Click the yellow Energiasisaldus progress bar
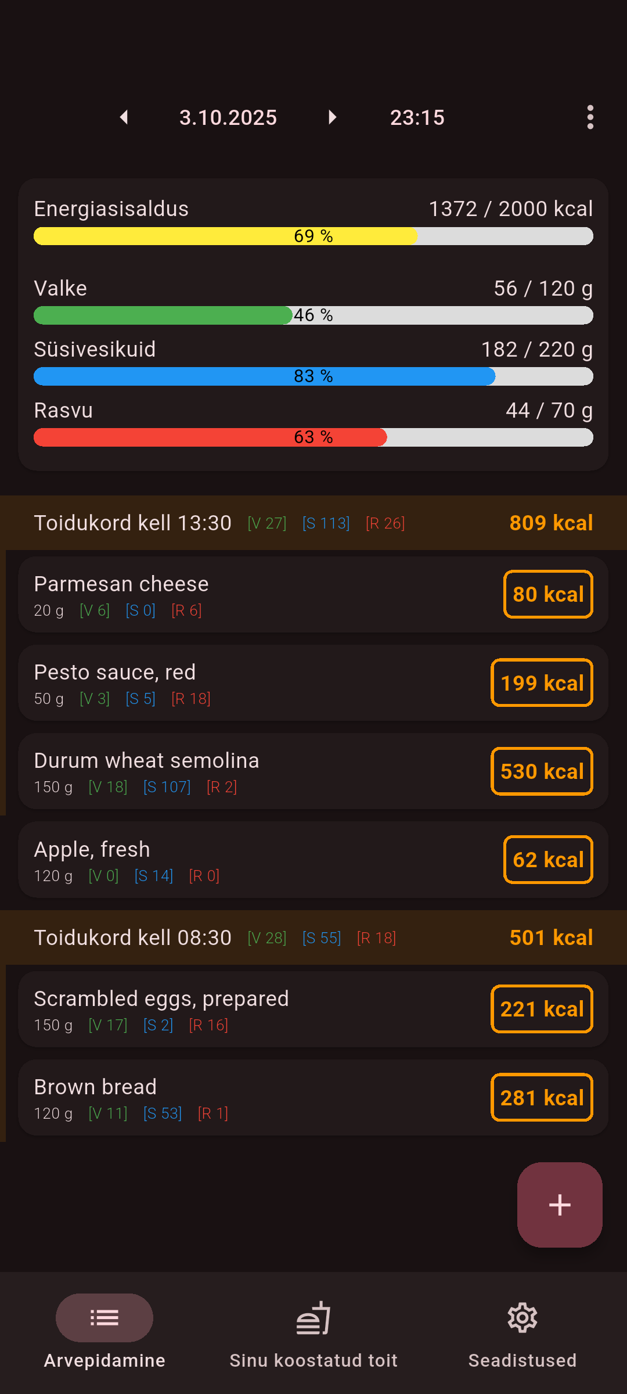Screen dimensions: 627x1394 pyautogui.click(x=313, y=236)
